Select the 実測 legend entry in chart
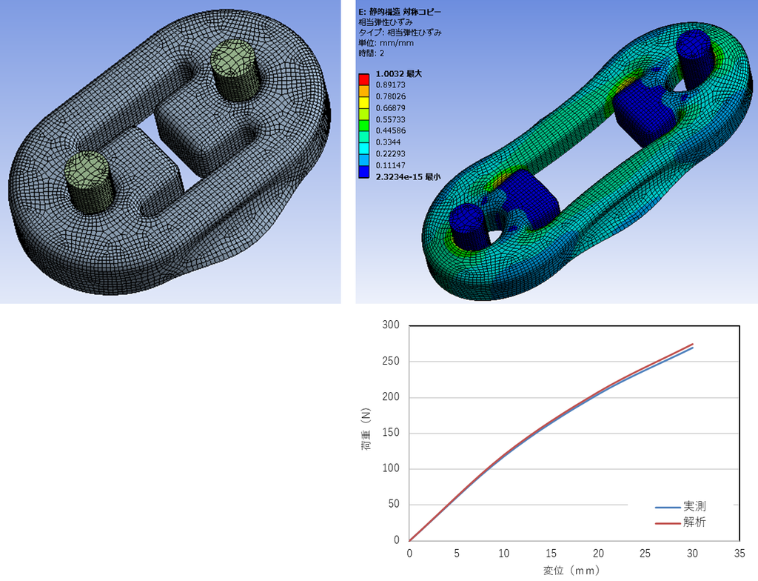 click(681, 506)
